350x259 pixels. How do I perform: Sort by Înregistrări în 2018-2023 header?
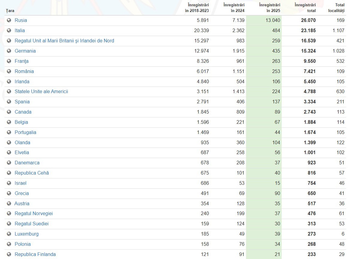pos(198,8)
